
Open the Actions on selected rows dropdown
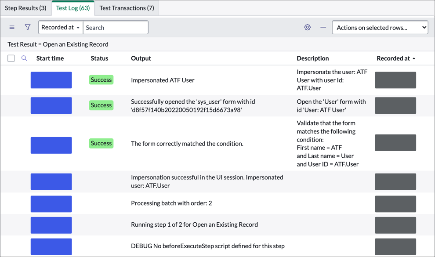[x=380, y=27]
